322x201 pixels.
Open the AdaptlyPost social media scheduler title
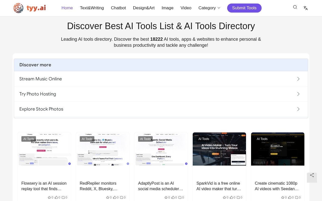pyautogui.click(x=161, y=186)
